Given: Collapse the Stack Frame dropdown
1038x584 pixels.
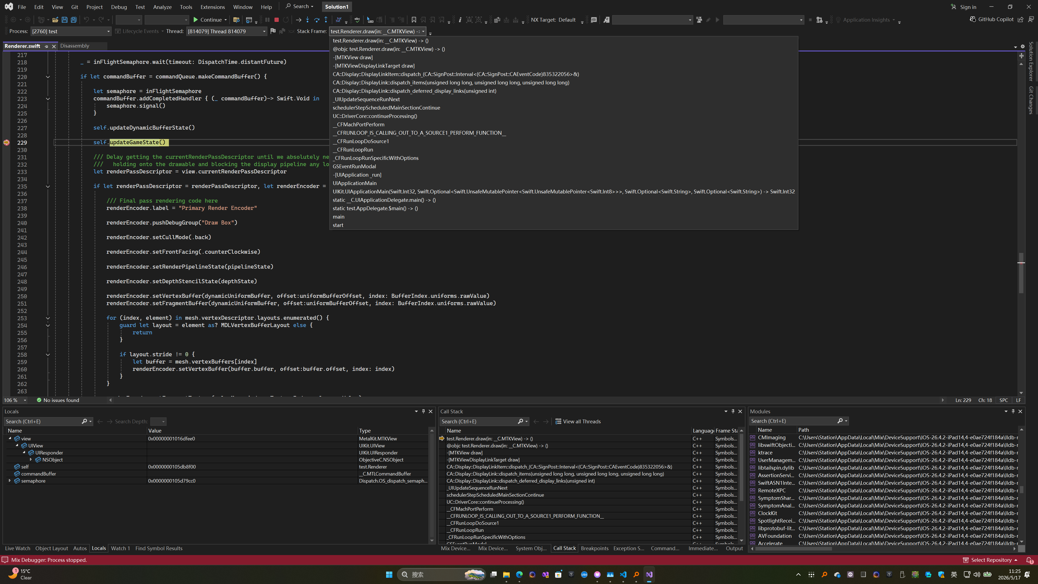Looking at the screenshot, I should click(x=423, y=31).
